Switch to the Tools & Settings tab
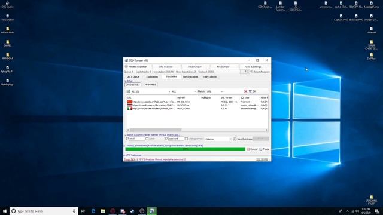This screenshot has height=215, width=383. tap(253, 67)
